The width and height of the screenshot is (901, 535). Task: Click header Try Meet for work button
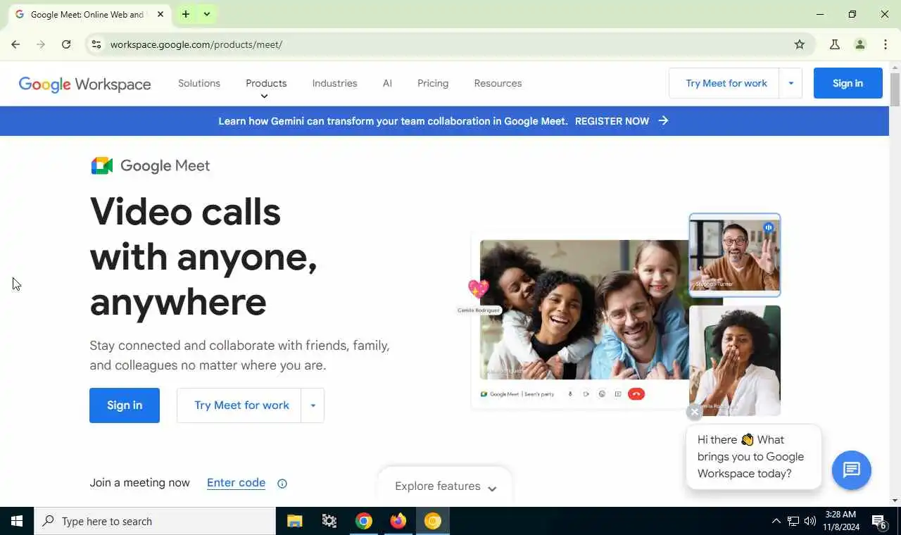(x=725, y=83)
